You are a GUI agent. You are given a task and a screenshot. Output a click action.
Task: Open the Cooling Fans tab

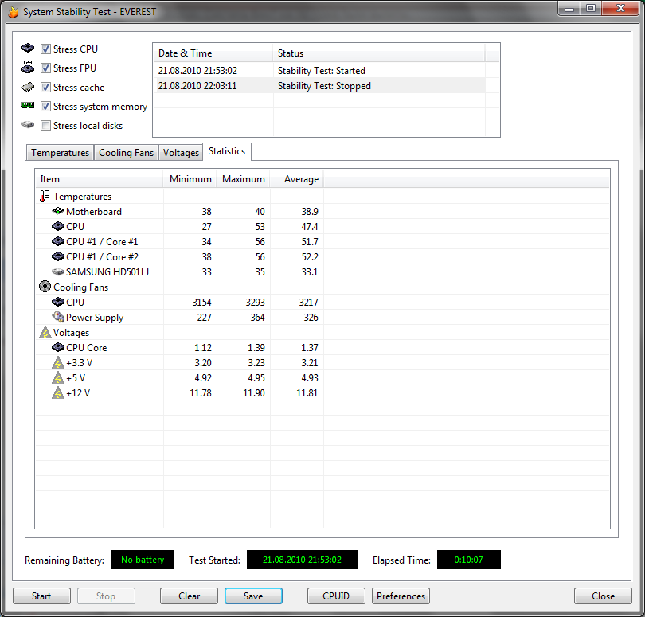(126, 153)
